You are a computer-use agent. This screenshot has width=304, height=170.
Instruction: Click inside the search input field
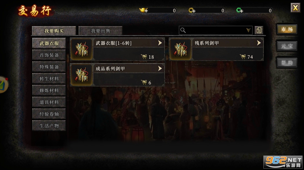coord(215,30)
